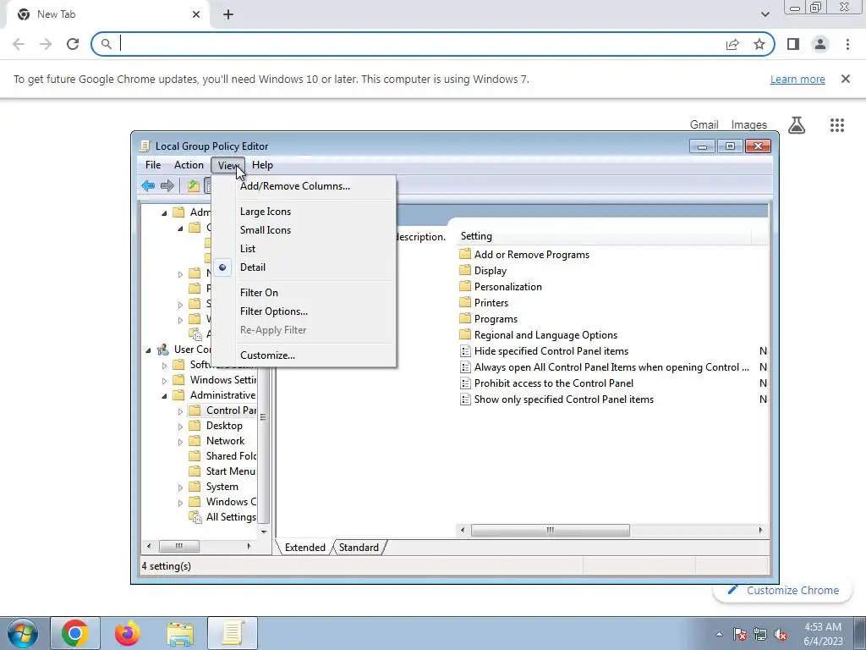Show hidden tray icons arrow
Viewport: 866px width, 650px height.
[719, 634]
